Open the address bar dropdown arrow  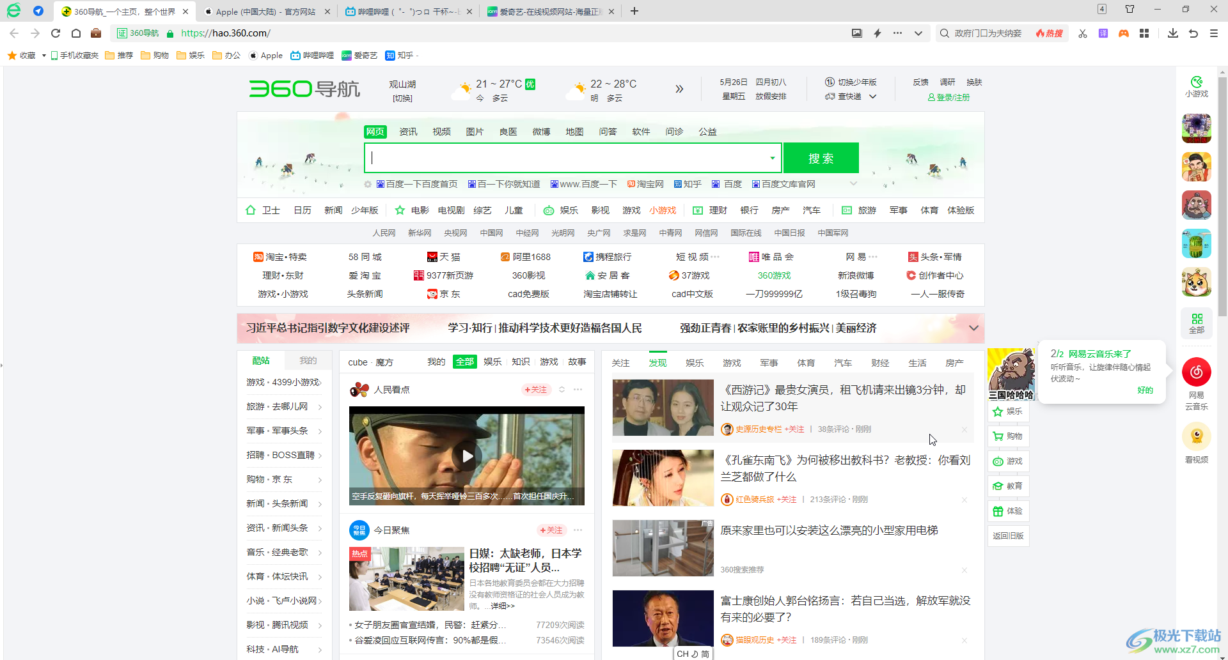coord(918,33)
